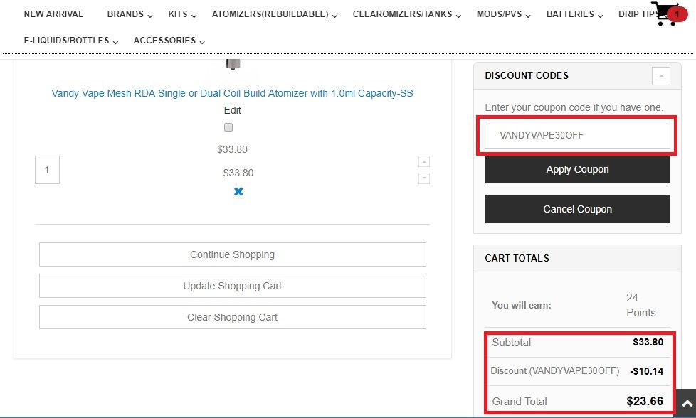Open the New Arrival menu item
The height and width of the screenshot is (418, 696).
coord(53,14)
